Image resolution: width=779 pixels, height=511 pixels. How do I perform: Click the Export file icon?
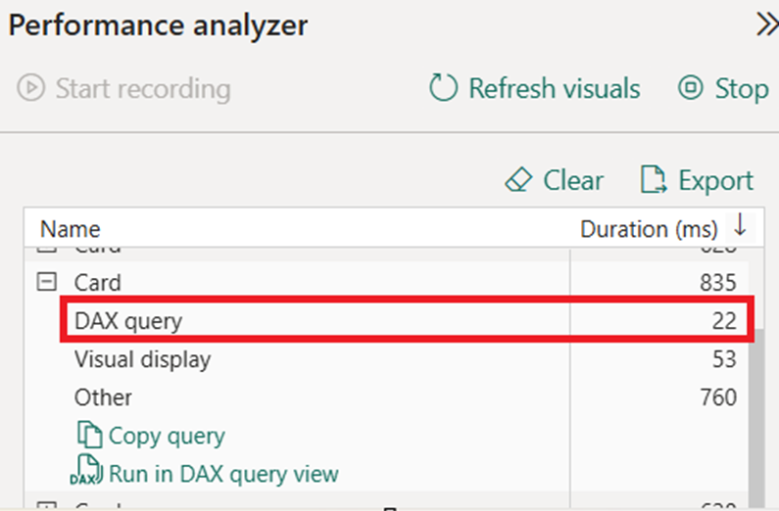(653, 181)
